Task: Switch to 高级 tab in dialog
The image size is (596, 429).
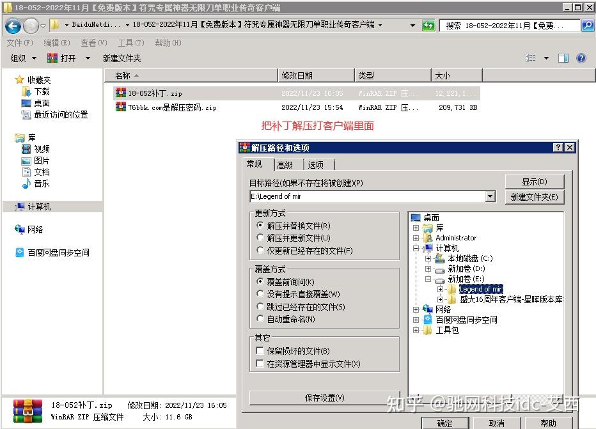Action: tap(285, 165)
